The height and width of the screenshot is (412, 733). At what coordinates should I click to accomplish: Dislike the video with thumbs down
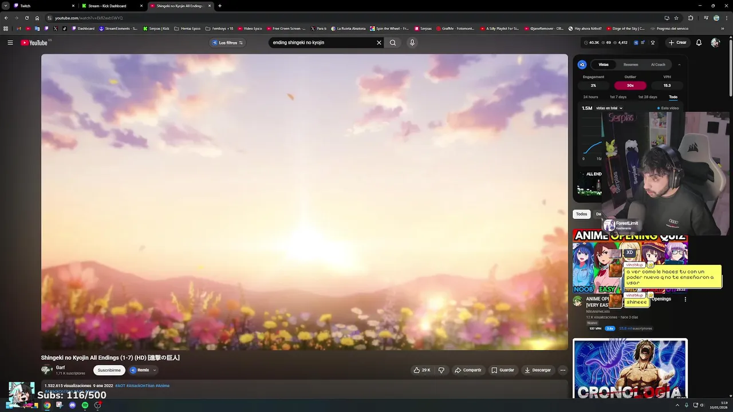coord(441,370)
